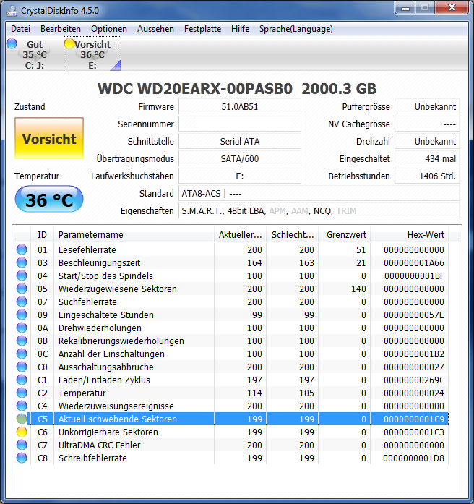Click Grenzwert value 140
This screenshot has height=504, width=474.
[358, 289]
